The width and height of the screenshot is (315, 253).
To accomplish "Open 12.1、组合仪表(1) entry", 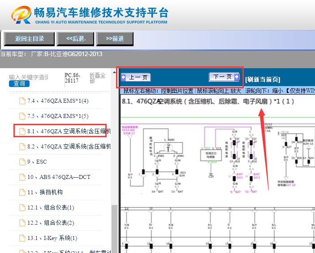I will point(51,208).
